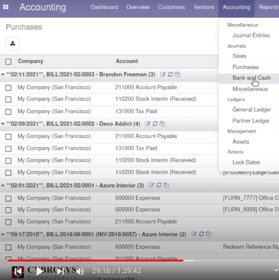Check FURN_9999 600000 Expenses row checkbox
Screen dimensions: 279x280
pyautogui.click(x=8, y=210)
